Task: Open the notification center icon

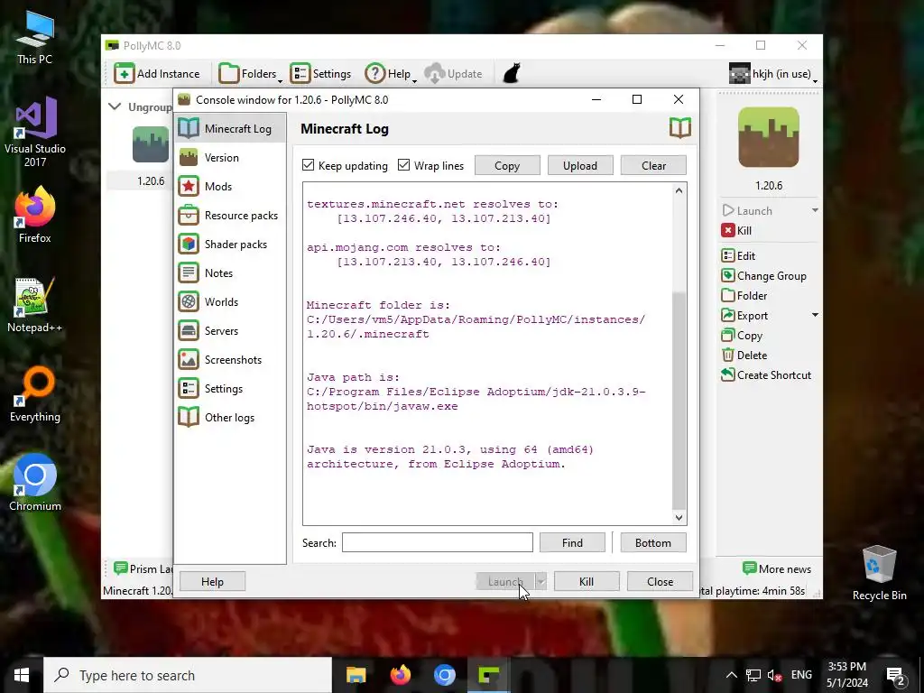Action: pos(896,676)
